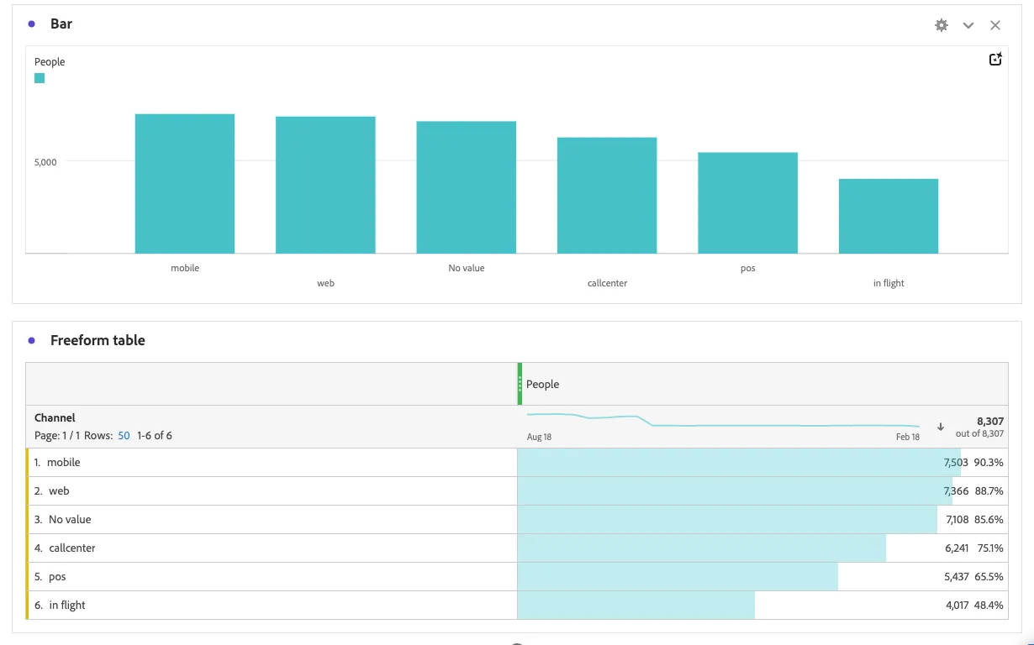Click the callcenter axis label under chart
This screenshot has width=1034, height=645.
[607, 283]
